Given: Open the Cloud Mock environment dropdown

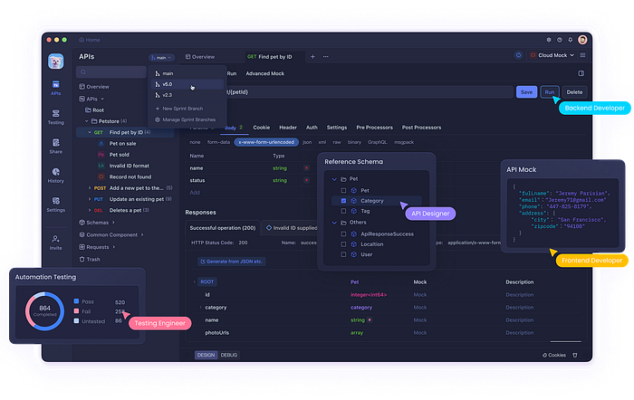Looking at the screenshot, I should (552, 55).
